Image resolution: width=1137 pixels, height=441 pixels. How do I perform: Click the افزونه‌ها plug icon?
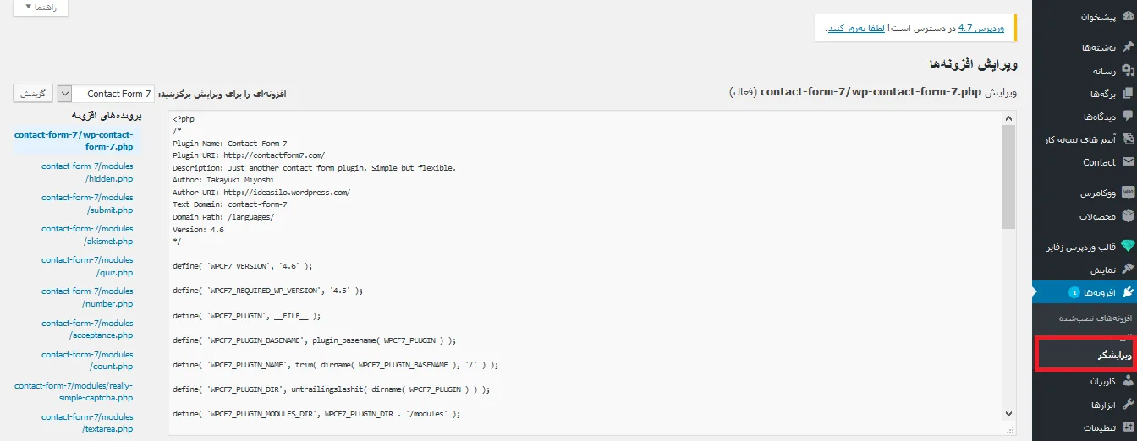pos(1128,292)
